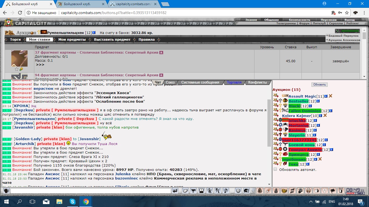Click the money bag icon in bottom toolbar
369x207 pixels.
276,191
